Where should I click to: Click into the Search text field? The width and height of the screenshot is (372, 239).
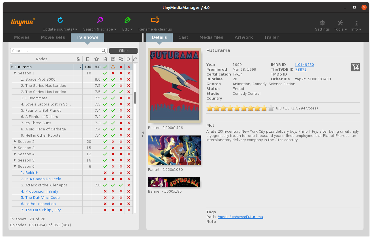56,51
